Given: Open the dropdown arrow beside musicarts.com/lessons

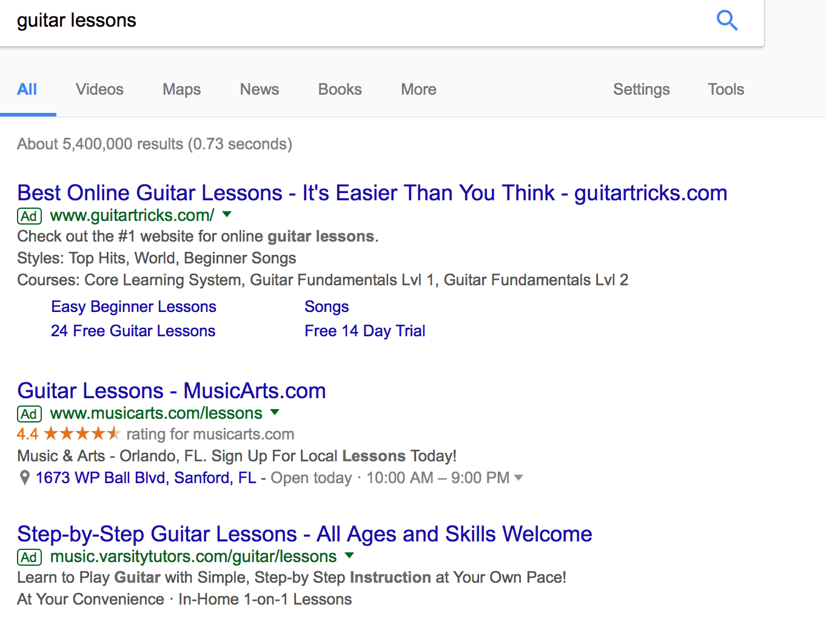Looking at the screenshot, I should (275, 412).
